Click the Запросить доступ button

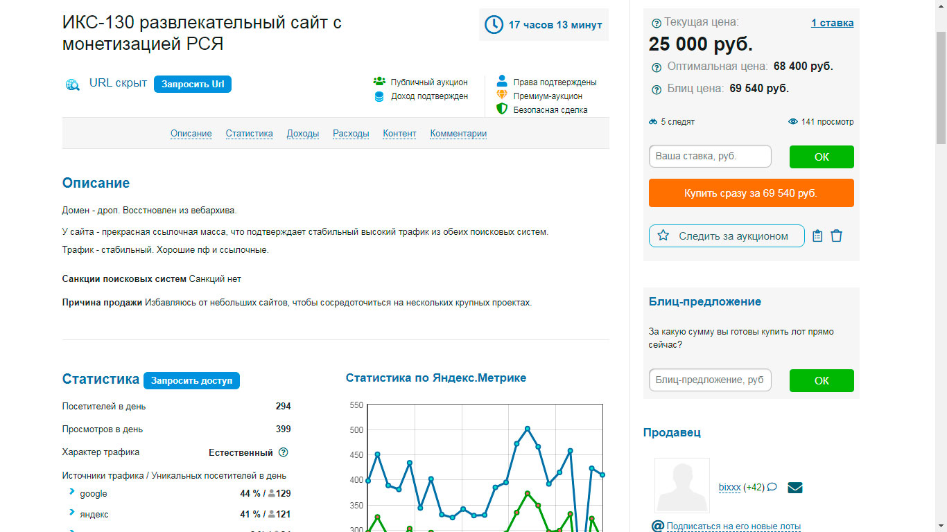coord(191,380)
